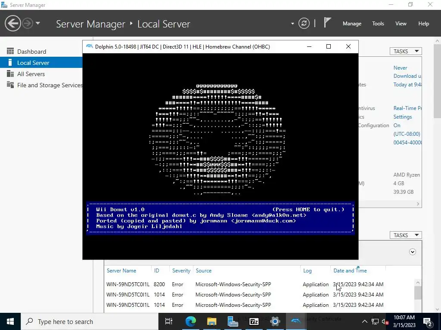Viewport: 441px width, 330px height.
Task: Click the product ID 00454 link
Action: [x=407, y=143]
